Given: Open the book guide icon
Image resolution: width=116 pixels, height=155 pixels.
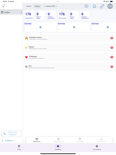Looking at the screenshot, I should [86, 6].
